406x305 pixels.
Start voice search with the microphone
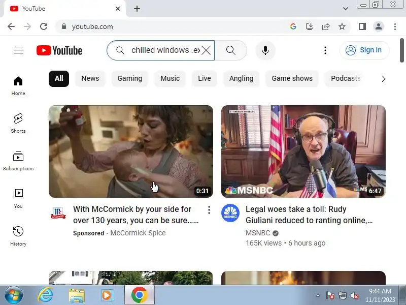[265, 50]
